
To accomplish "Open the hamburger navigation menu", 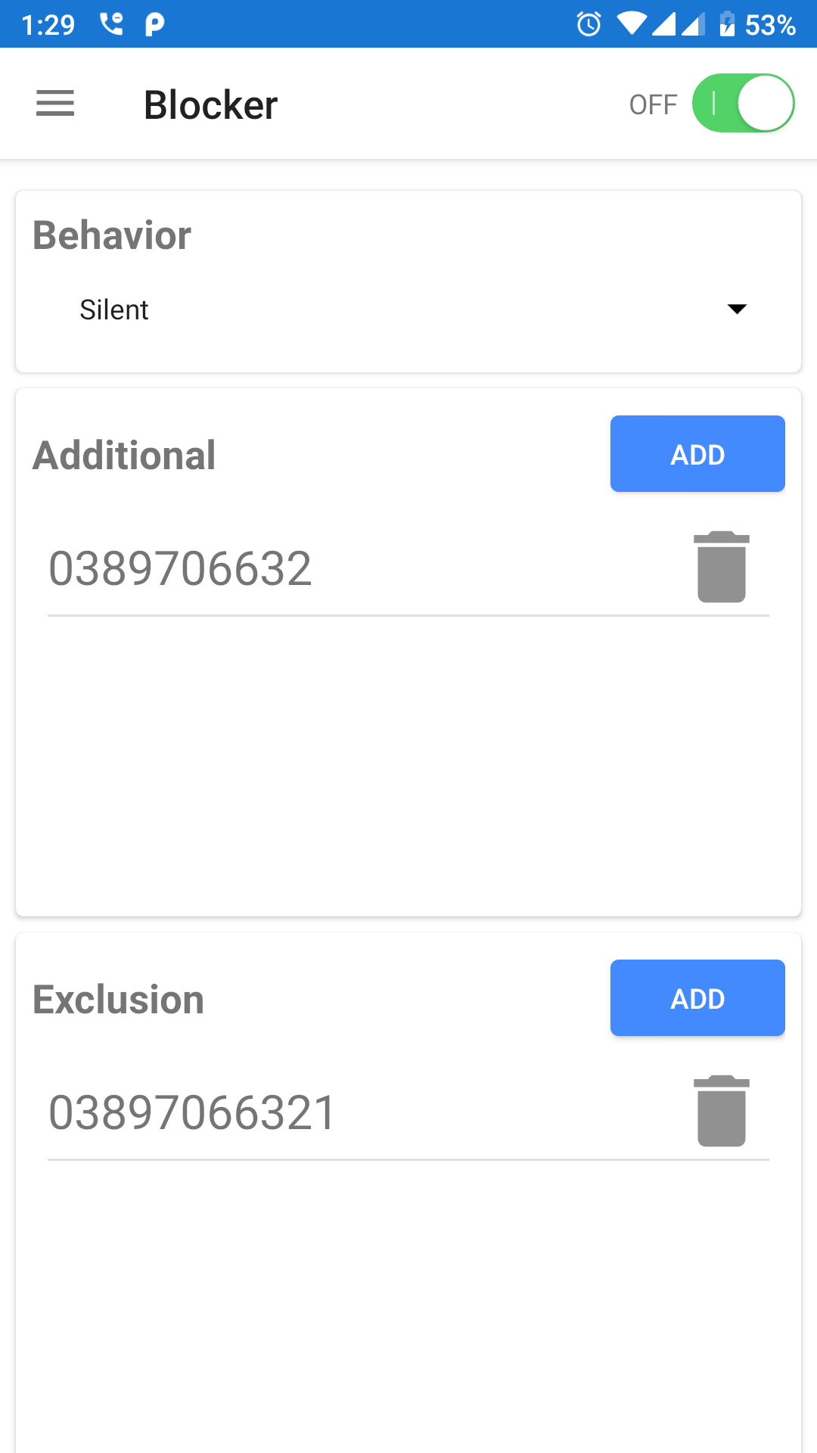I will point(55,104).
